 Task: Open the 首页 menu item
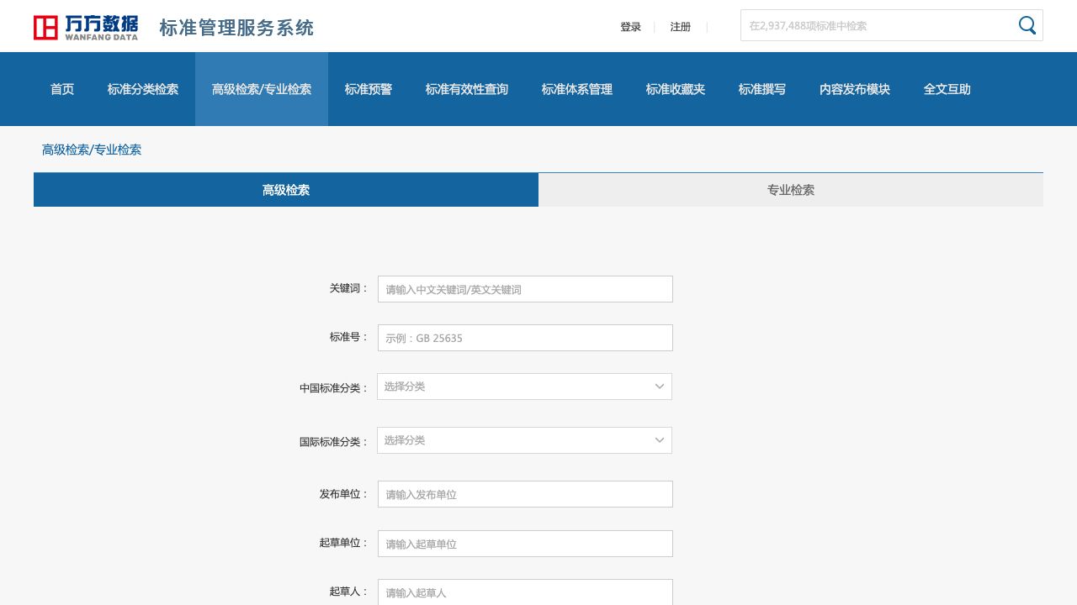point(62,89)
